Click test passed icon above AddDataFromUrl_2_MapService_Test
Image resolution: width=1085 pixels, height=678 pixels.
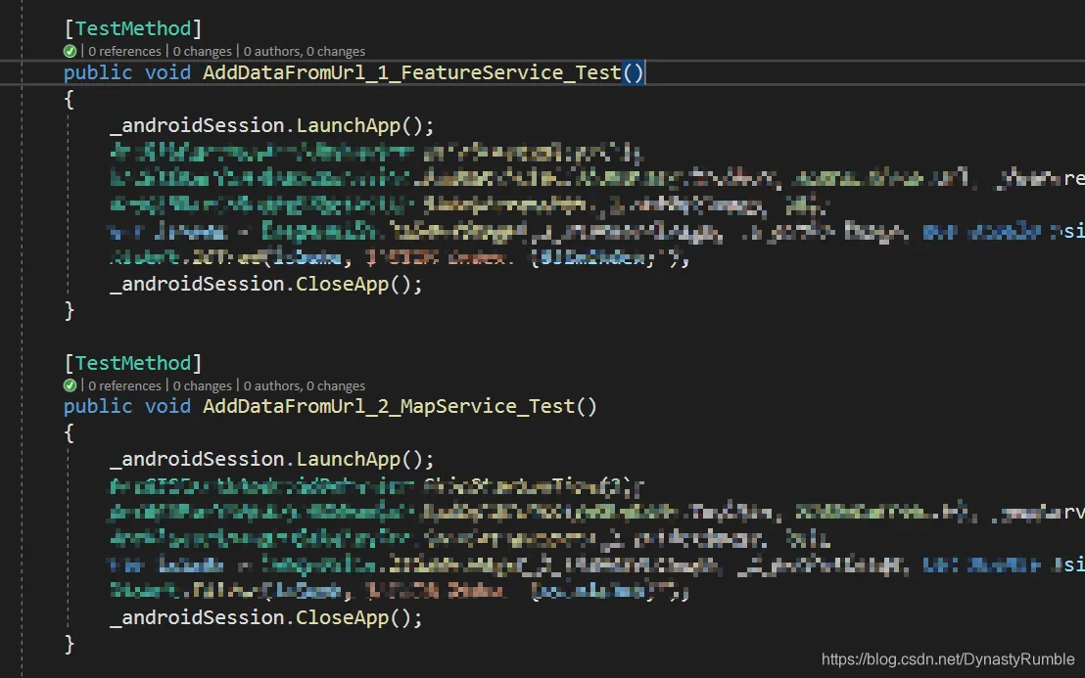pos(70,385)
